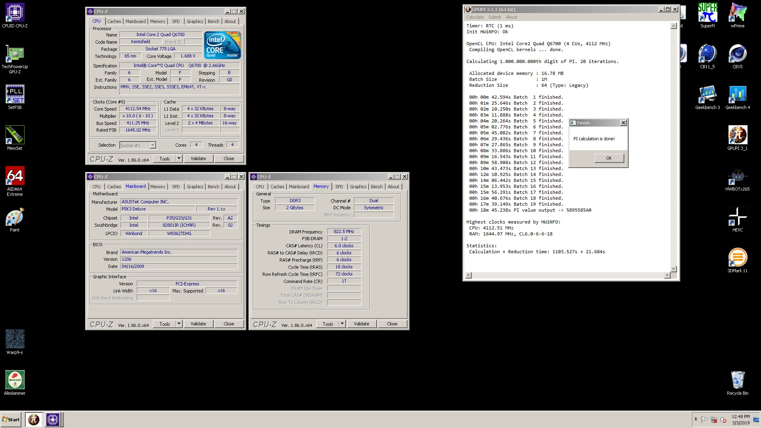Select the CPU-Z taskbar button

coord(53,419)
